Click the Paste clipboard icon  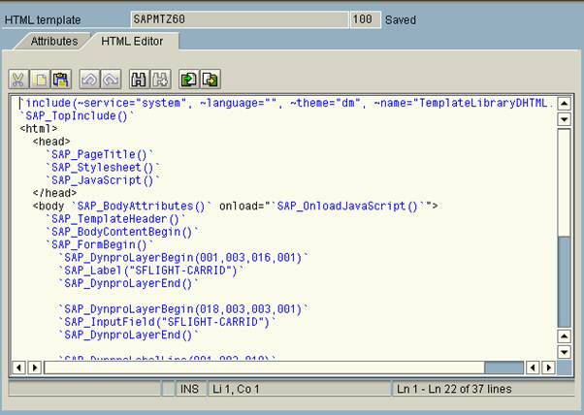click(x=61, y=80)
